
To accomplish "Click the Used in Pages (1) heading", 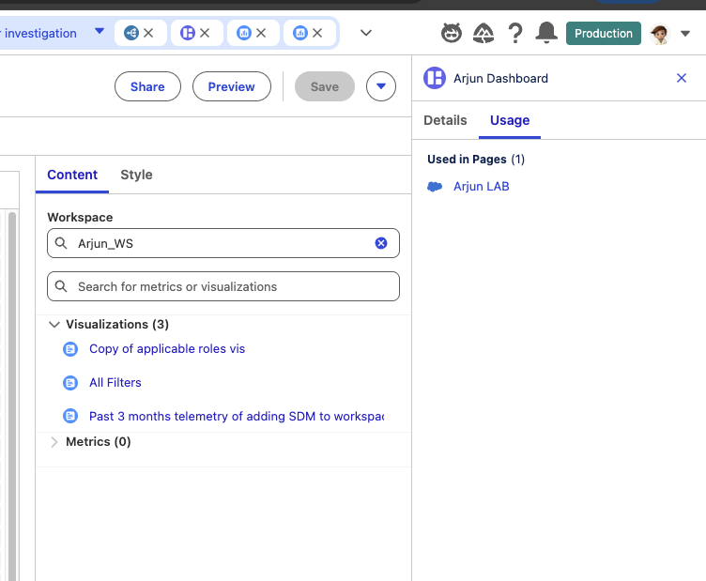I will tap(476, 160).
